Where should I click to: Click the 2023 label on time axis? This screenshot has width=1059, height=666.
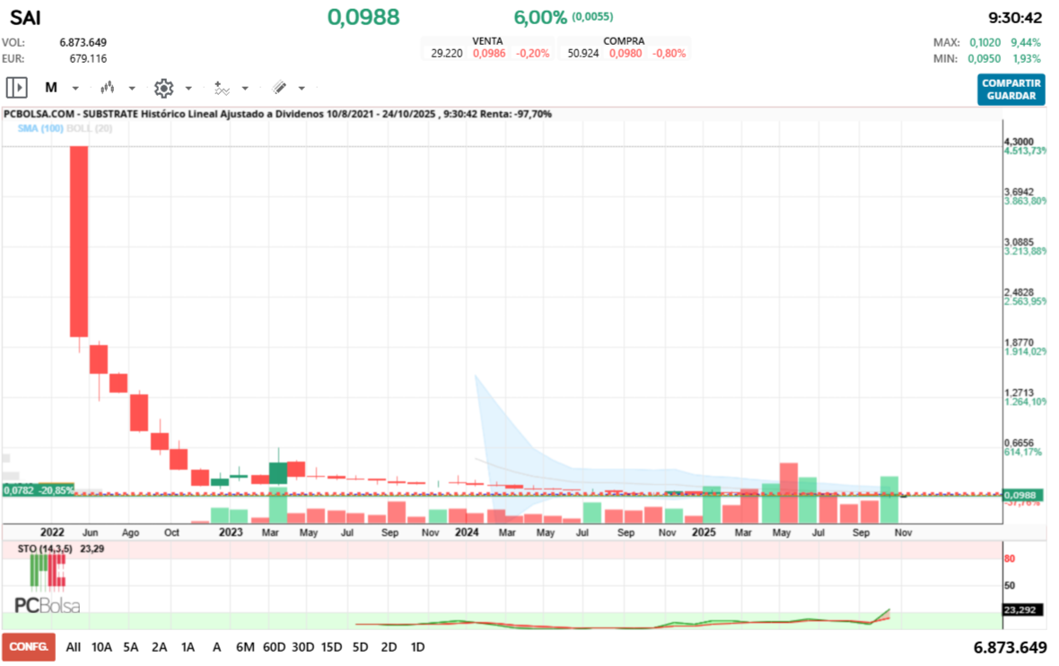pos(231,532)
